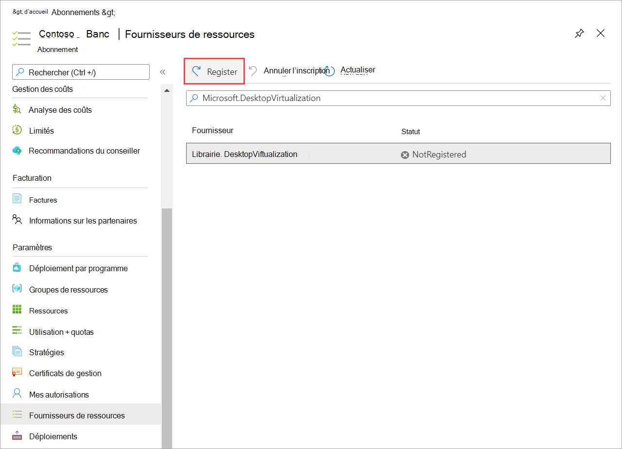
Task: Click the management certificates icon
Action: [17, 372]
